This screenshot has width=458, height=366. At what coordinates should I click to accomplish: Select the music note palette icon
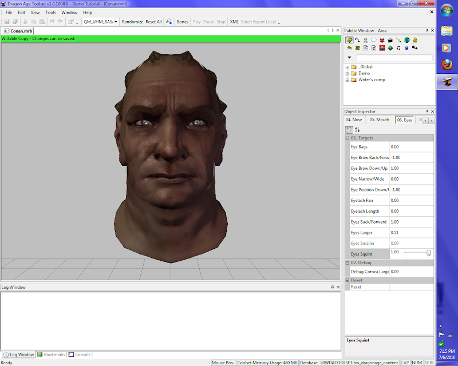pos(398,48)
